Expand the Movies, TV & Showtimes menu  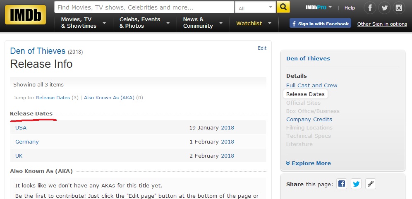tap(83, 23)
